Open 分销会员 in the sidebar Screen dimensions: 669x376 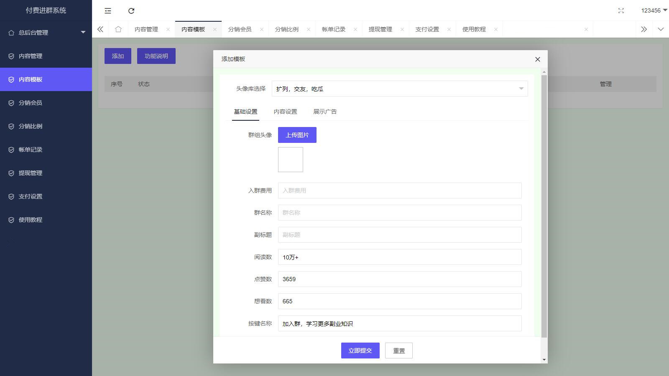[46, 103]
